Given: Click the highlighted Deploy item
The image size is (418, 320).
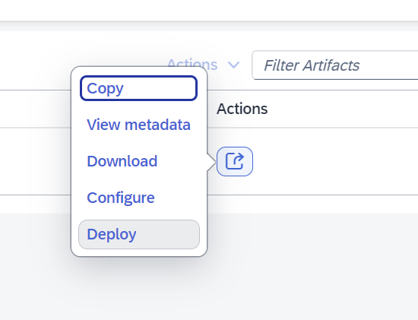Looking at the screenshot, I should (139, 234).
